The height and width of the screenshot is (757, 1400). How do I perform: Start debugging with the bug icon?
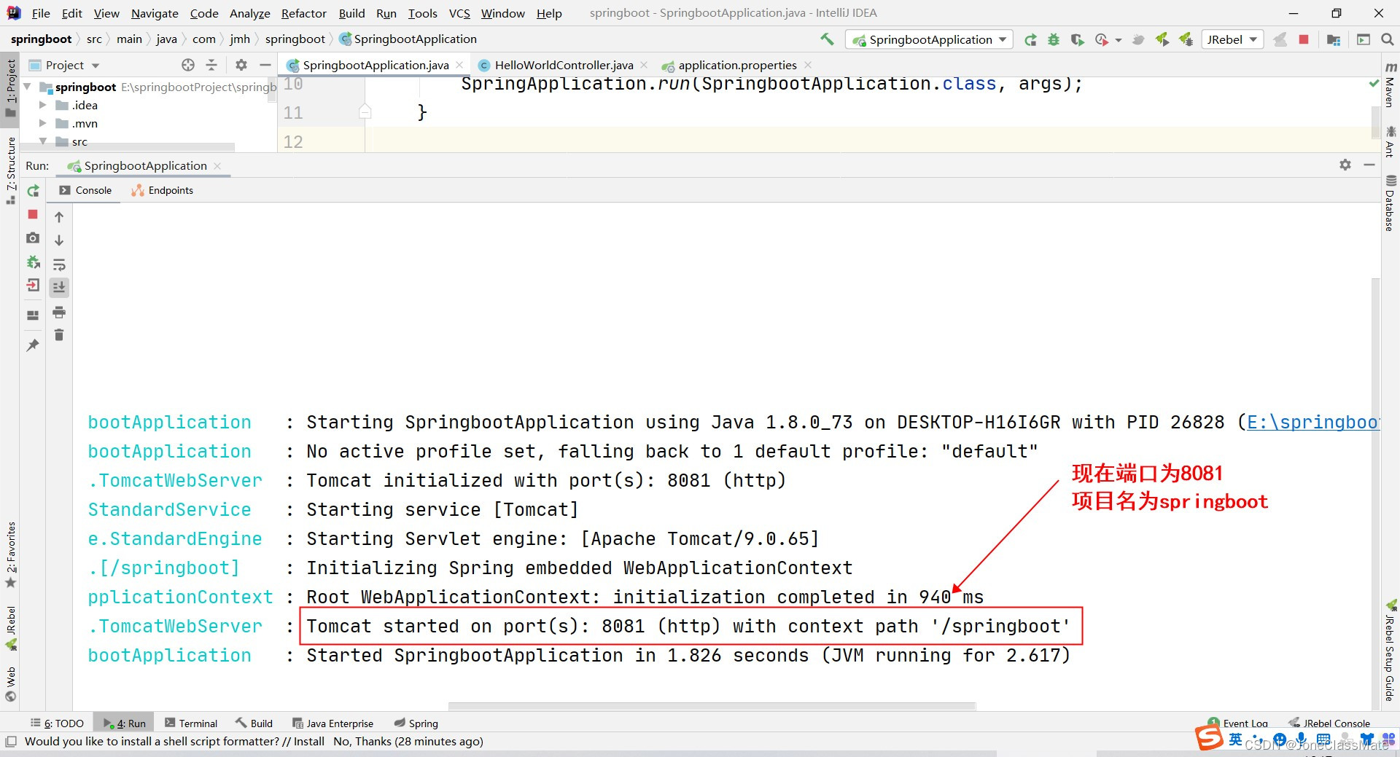(x=1054, y=40)
